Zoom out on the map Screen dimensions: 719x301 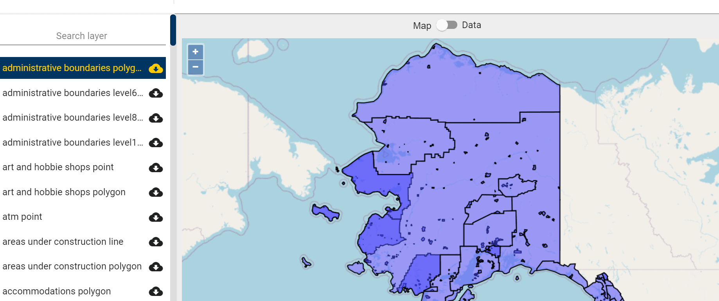coord(196,67)
